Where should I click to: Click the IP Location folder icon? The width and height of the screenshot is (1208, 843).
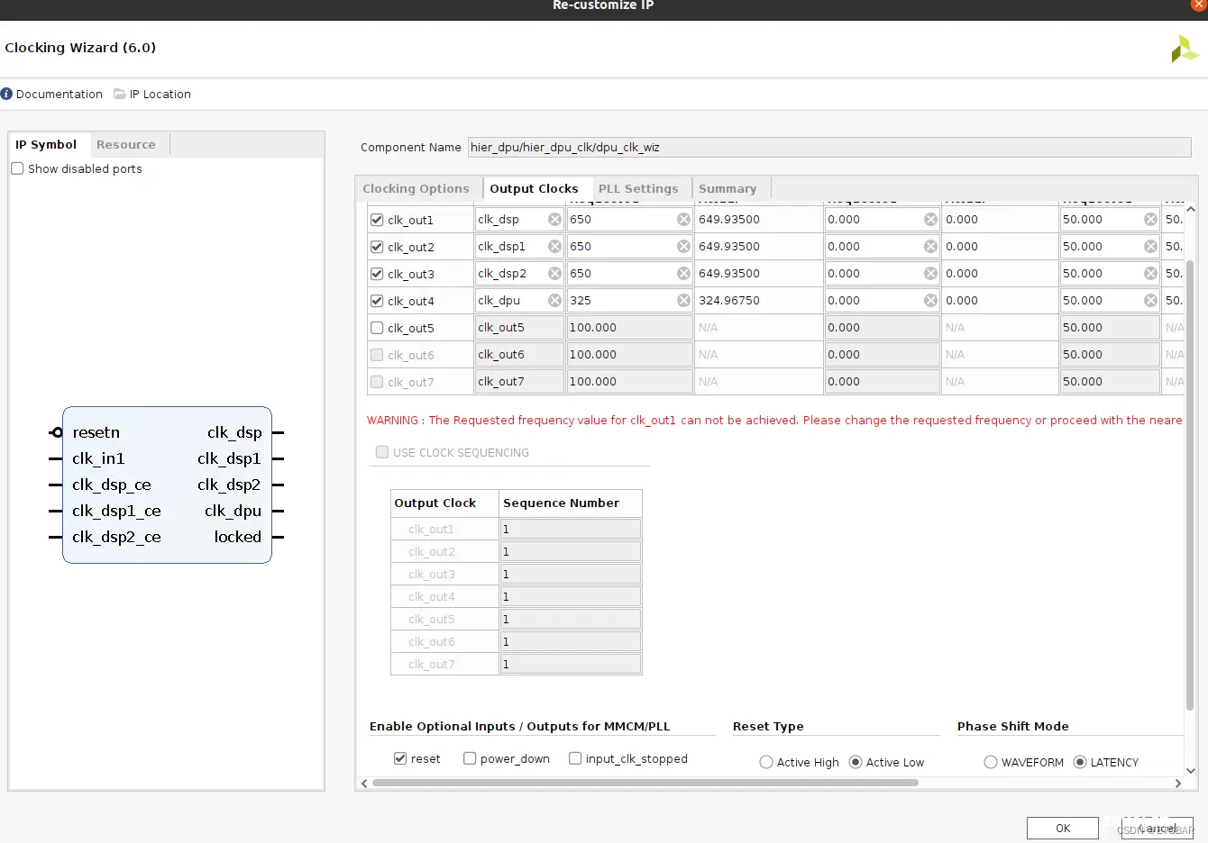[x=119, y=94]
